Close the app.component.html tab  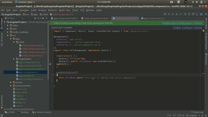78,19
